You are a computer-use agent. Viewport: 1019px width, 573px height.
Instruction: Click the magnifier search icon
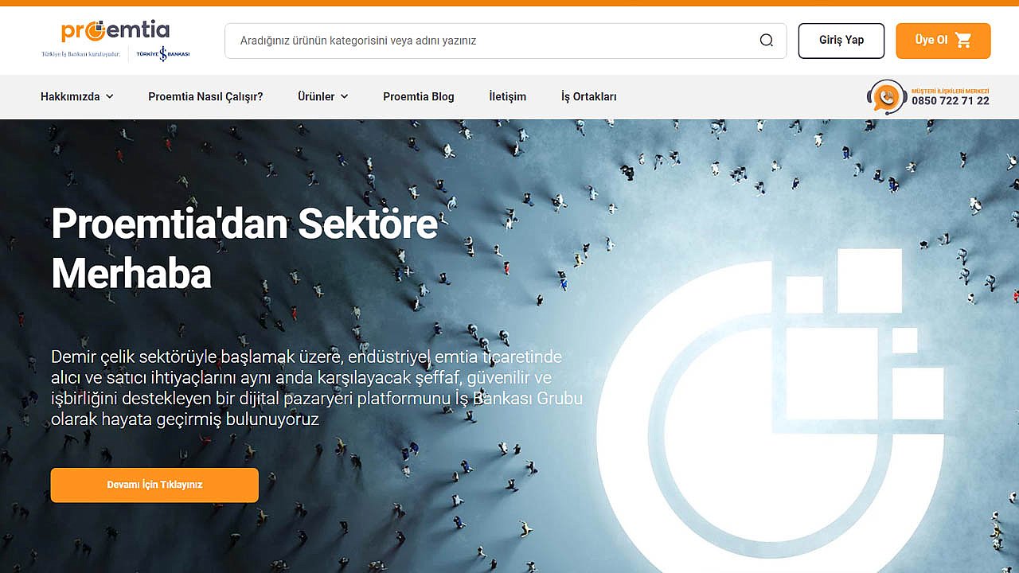click(x=767, y=41)
